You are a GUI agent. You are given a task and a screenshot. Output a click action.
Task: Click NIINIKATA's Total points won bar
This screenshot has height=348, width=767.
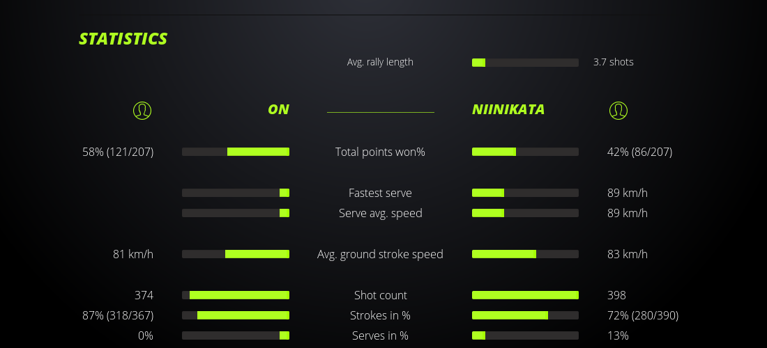click(525, 152)
